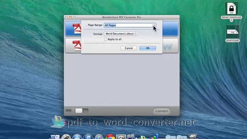Tick the Apply to all checkbox

pyautogui.click(x=105, y=39)
